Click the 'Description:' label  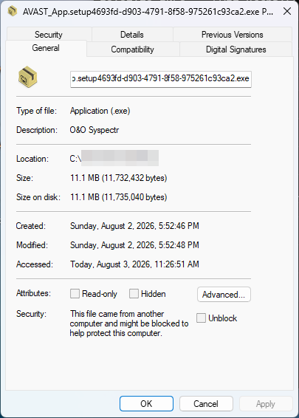[x=37, y=130]
